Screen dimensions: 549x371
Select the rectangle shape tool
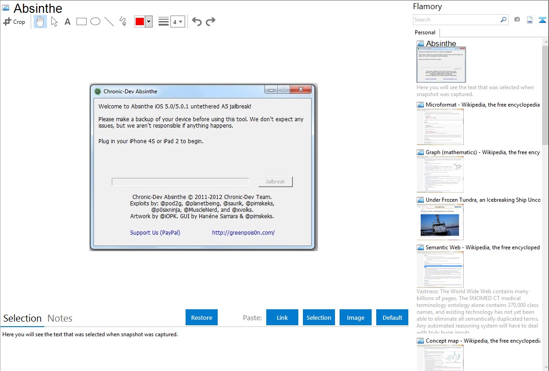81,22
